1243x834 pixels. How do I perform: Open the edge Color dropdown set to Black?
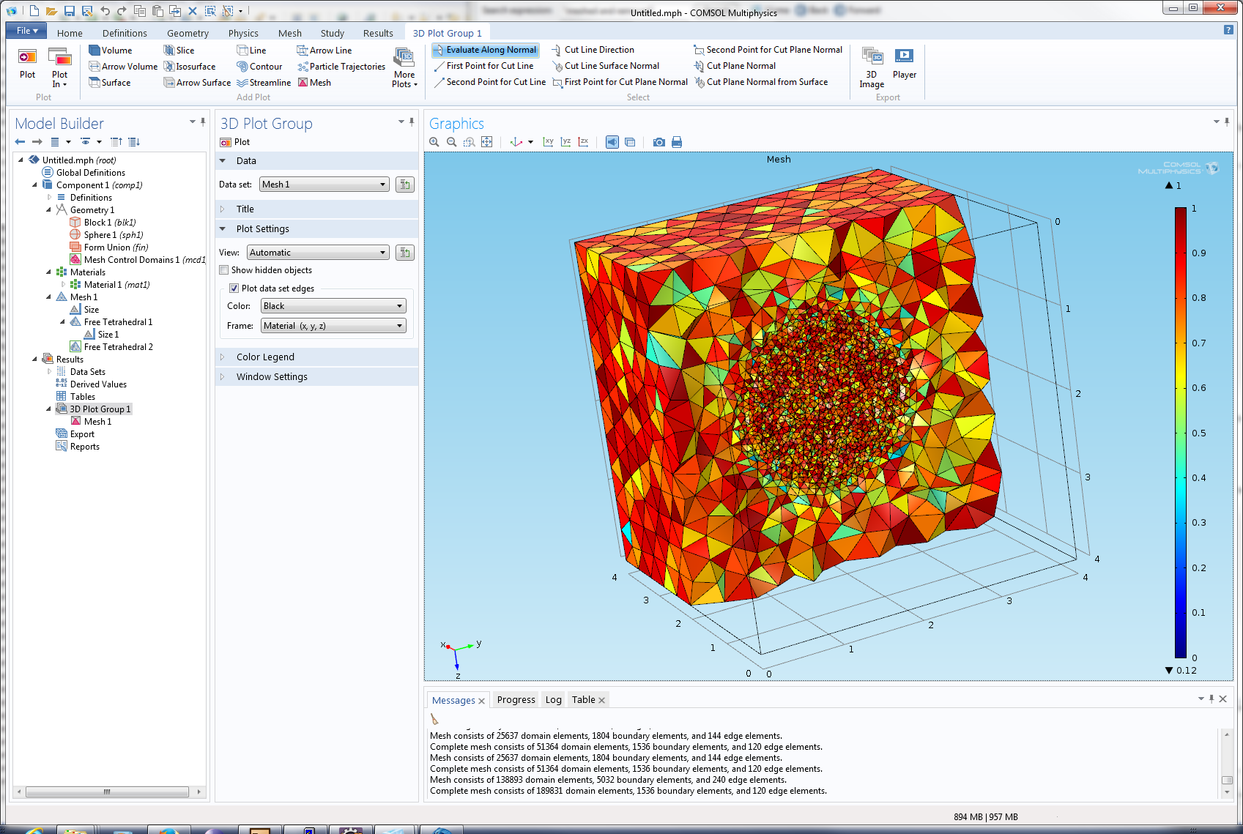333,306
